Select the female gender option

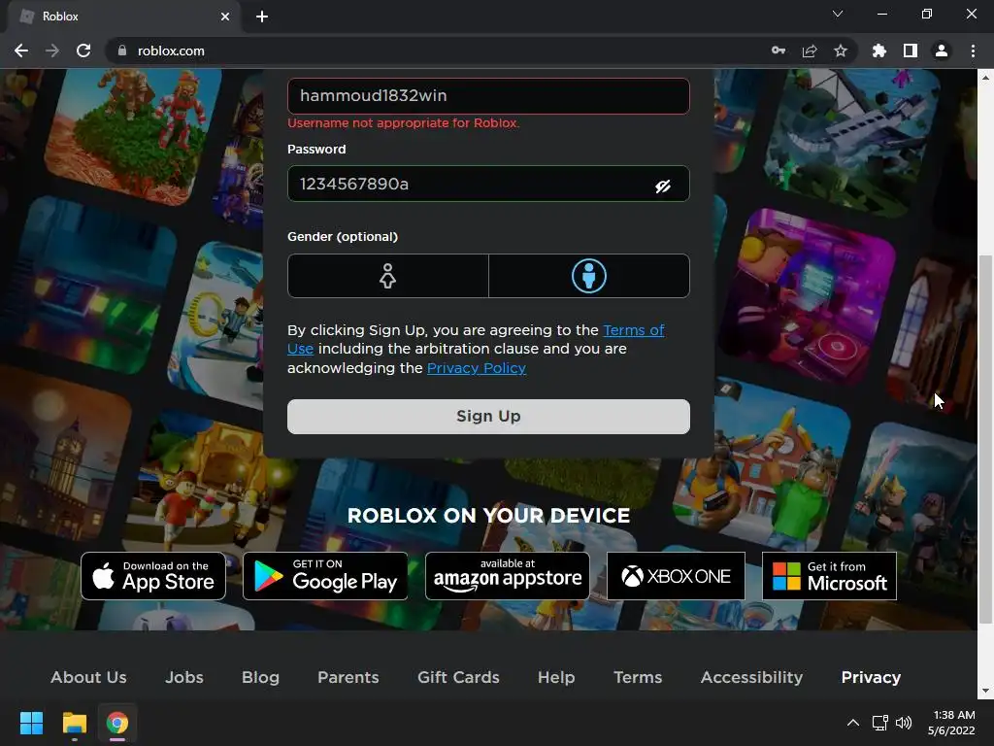coord(388,276)
